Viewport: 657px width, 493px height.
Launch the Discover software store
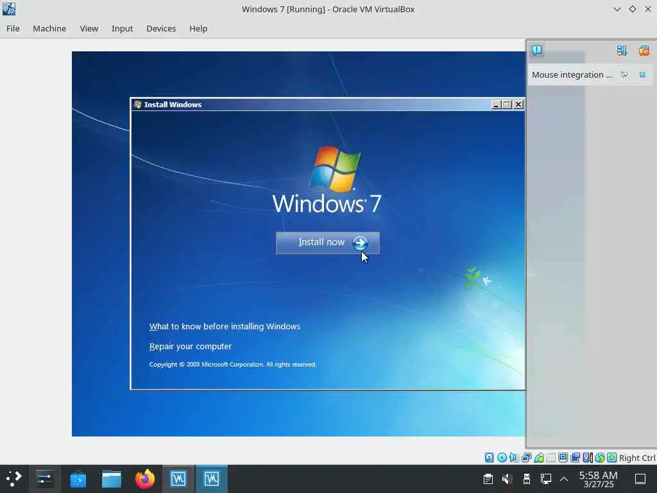tap(78, 479)
